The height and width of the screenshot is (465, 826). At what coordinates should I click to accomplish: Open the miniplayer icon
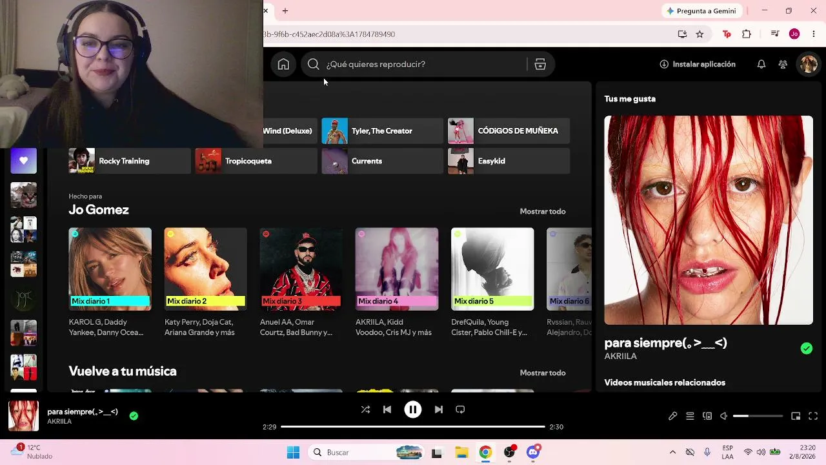pyautogui.click(x=796, y=416)
